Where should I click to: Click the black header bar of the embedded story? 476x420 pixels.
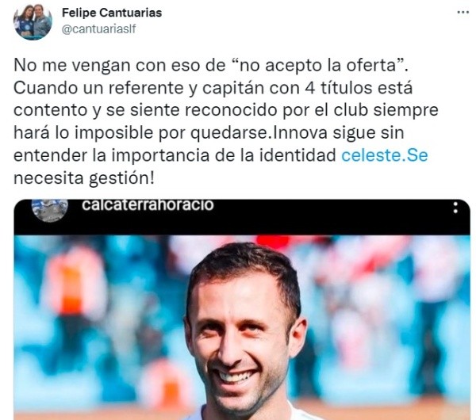point(242,217)
